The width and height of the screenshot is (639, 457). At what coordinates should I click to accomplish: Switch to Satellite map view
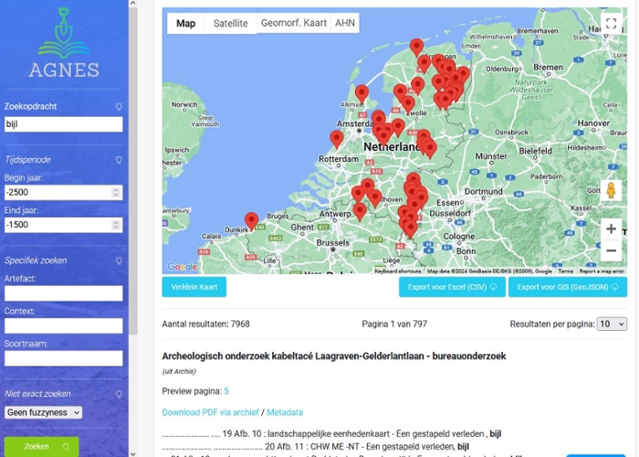[231, 23]
